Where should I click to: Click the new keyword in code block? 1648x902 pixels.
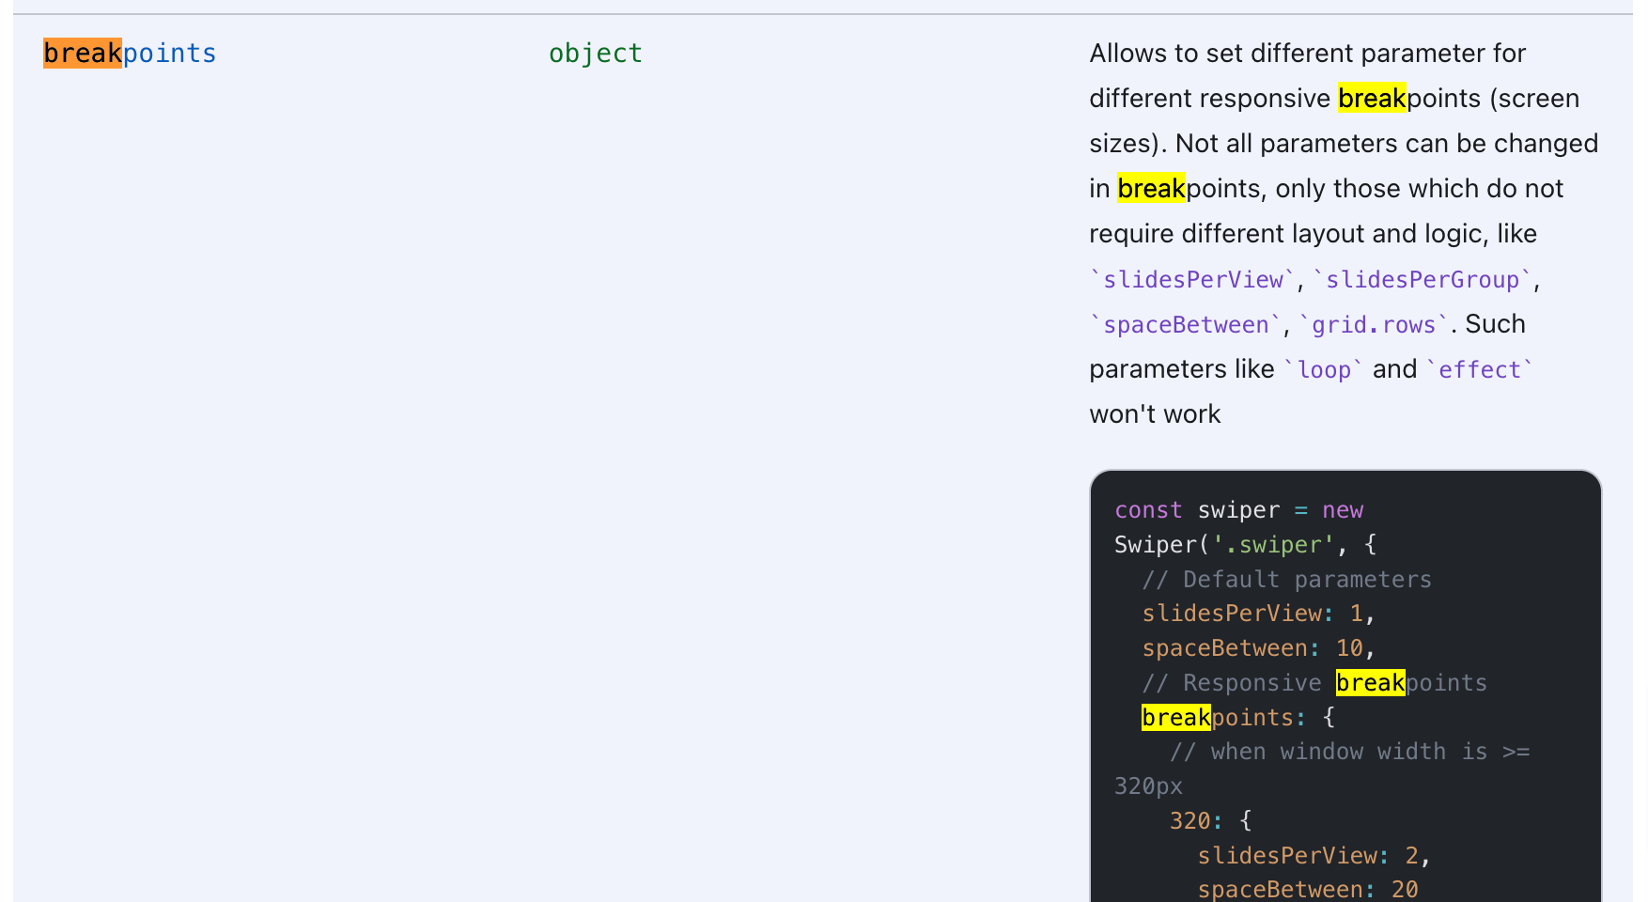(x=1342, y=510)
